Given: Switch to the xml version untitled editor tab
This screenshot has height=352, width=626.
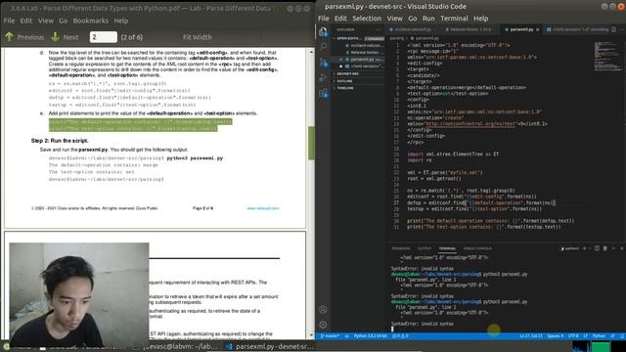Looking at the screenshot, I should pyautogui.click(x=577, y=29).
